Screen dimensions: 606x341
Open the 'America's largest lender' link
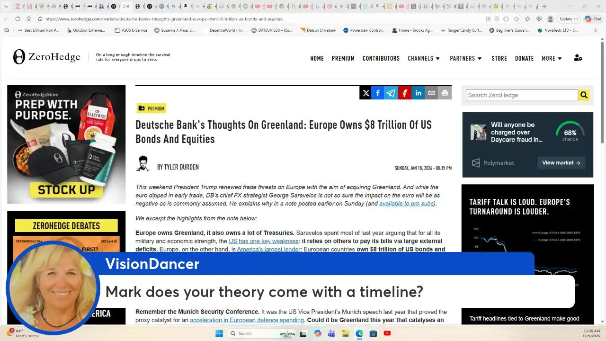[269, 249]
